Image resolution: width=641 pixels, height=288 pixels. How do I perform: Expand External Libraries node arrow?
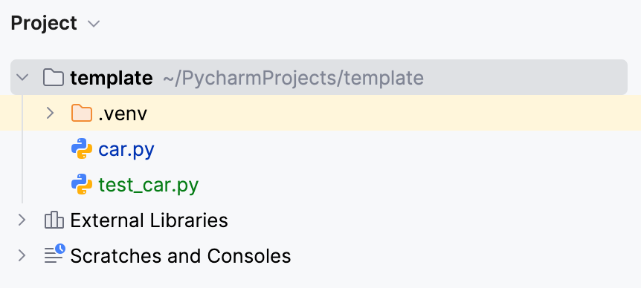point(22,220)
